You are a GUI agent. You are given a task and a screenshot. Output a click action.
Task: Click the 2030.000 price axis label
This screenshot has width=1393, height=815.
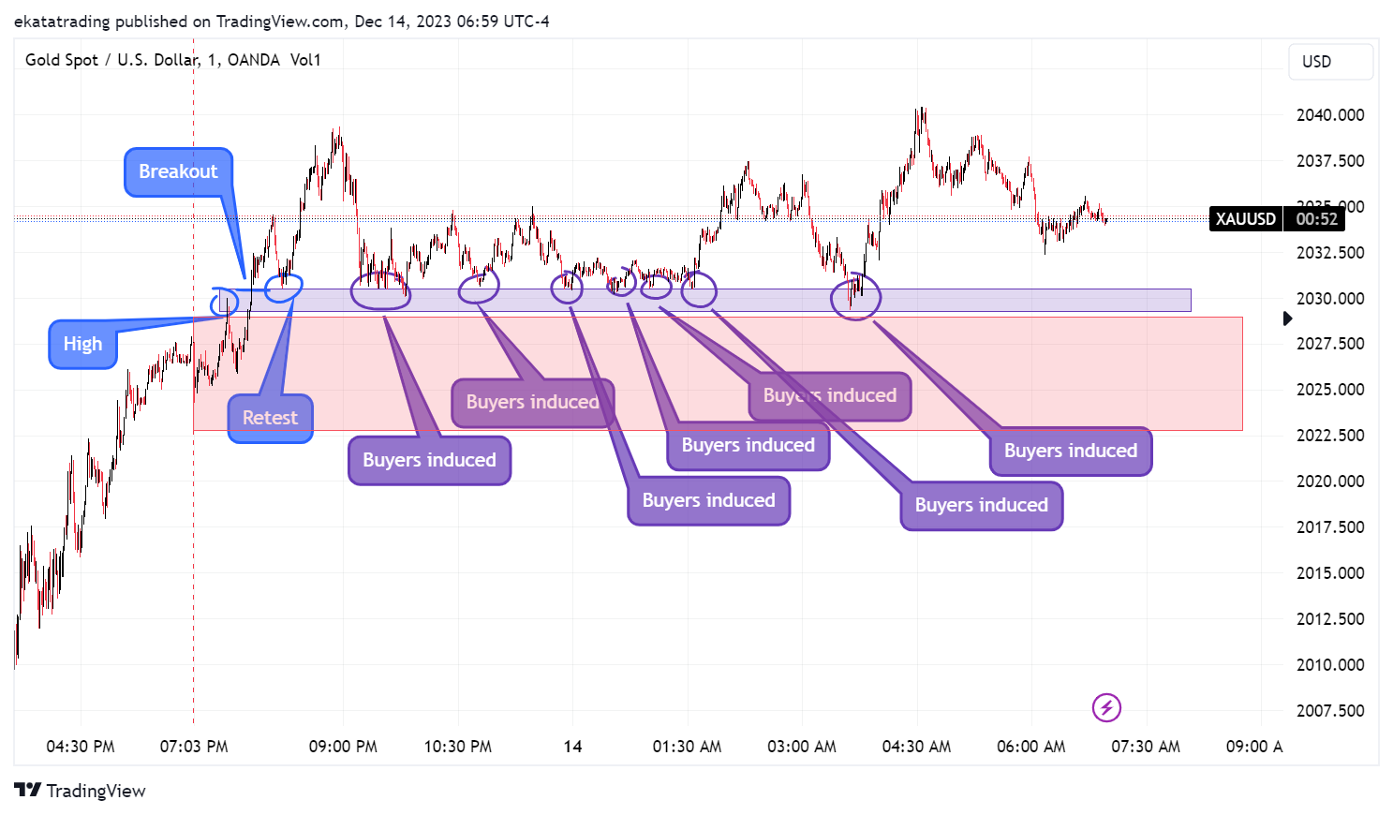pos(1330,299)
